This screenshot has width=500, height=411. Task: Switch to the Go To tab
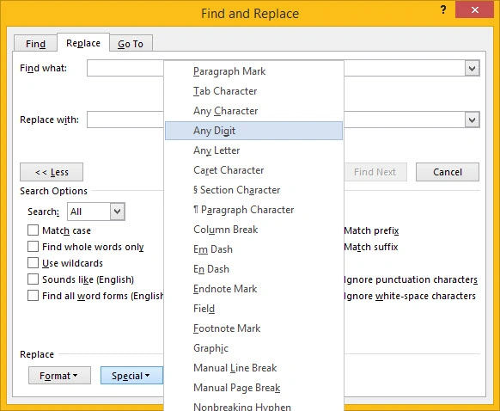(131, 43)
